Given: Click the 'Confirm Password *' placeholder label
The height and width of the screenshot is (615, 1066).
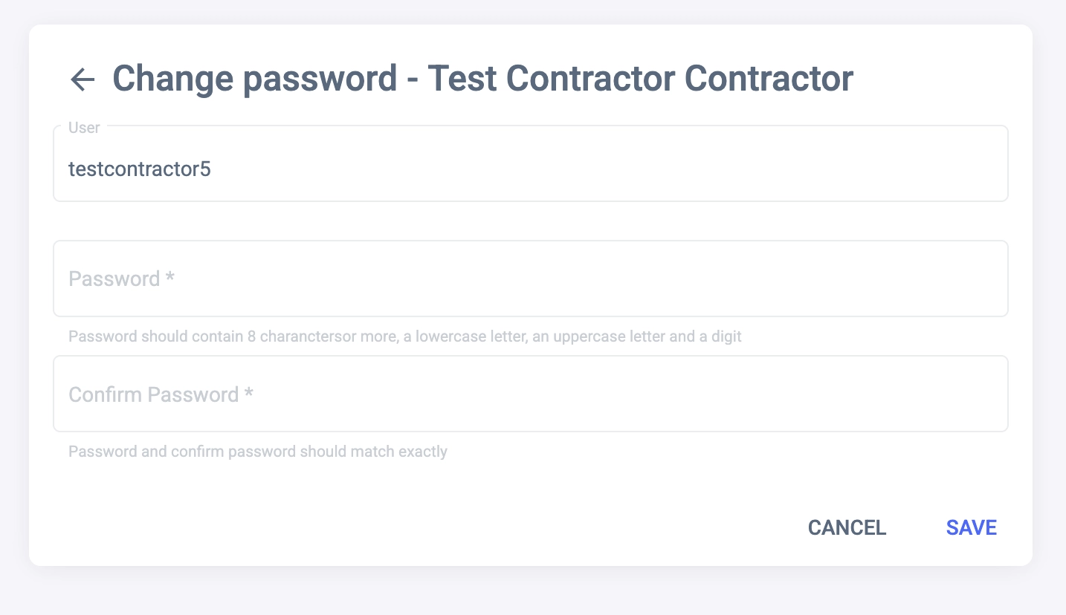Looking at the screenshot, I should point(161,394).
